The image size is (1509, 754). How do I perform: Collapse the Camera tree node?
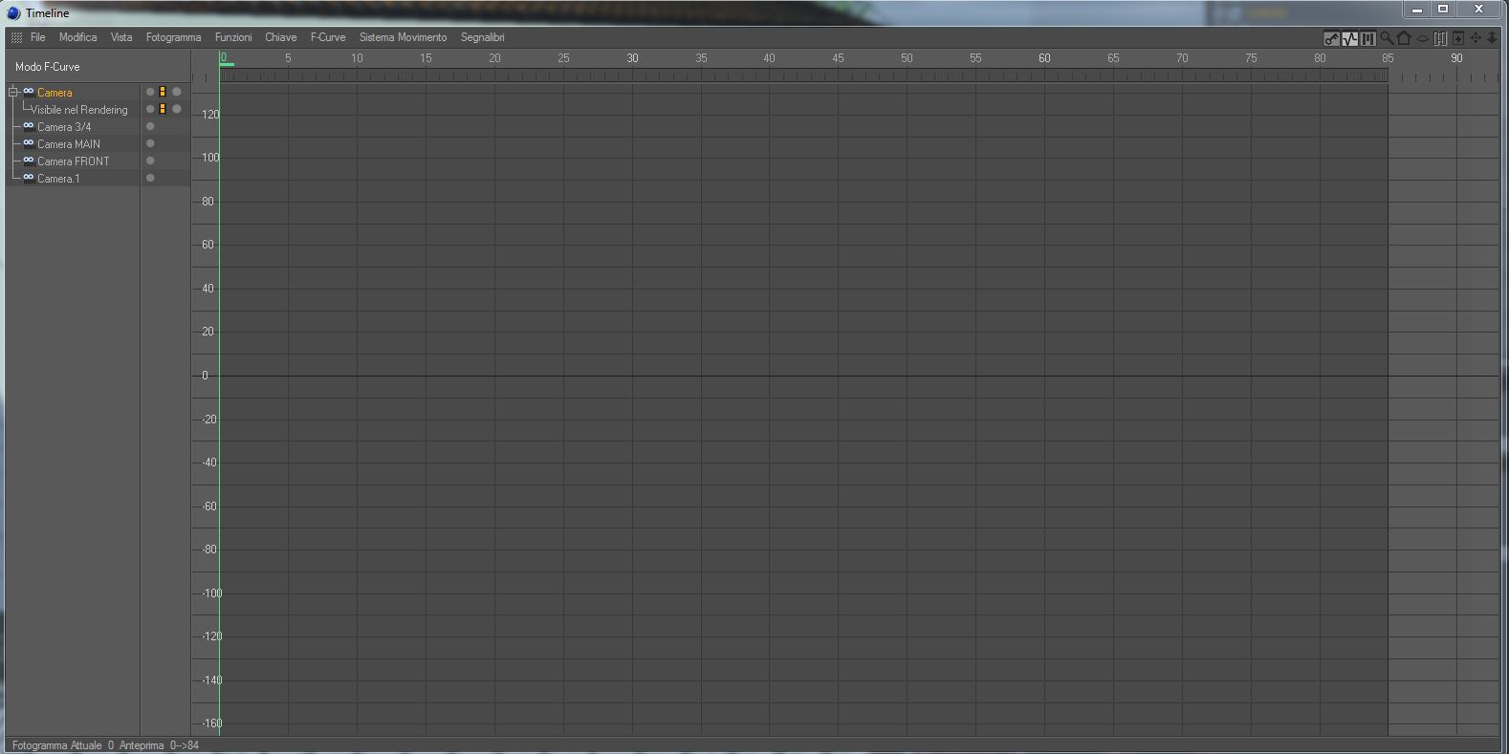13,92
